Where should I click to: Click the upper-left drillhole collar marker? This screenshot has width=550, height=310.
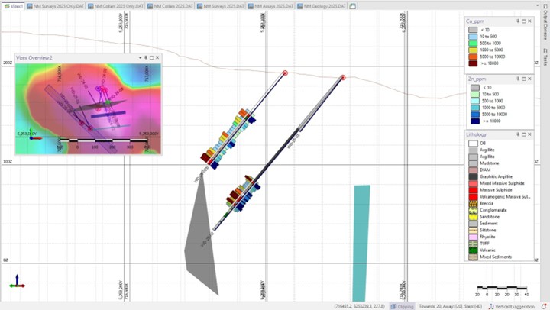pos(285,73)
